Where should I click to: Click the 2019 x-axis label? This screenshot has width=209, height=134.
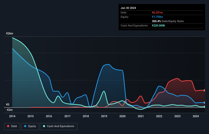104,116
